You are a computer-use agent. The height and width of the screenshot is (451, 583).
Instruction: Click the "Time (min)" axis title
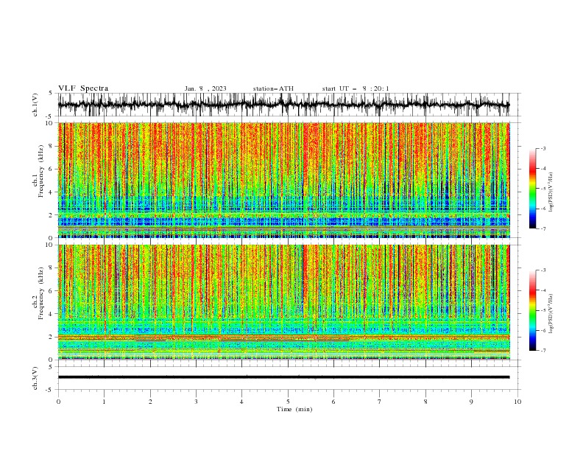(x=294, y=409)
